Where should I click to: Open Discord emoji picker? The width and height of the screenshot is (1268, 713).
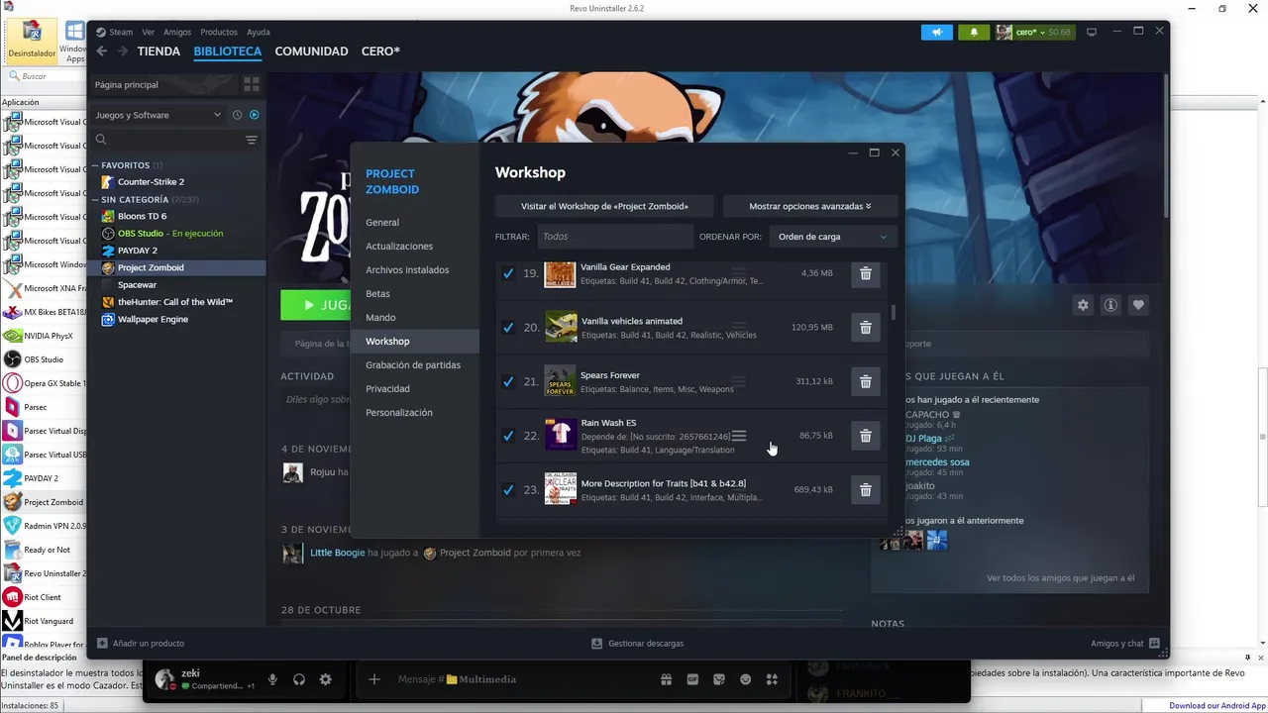pyautogui.click(x=745, y=679)
